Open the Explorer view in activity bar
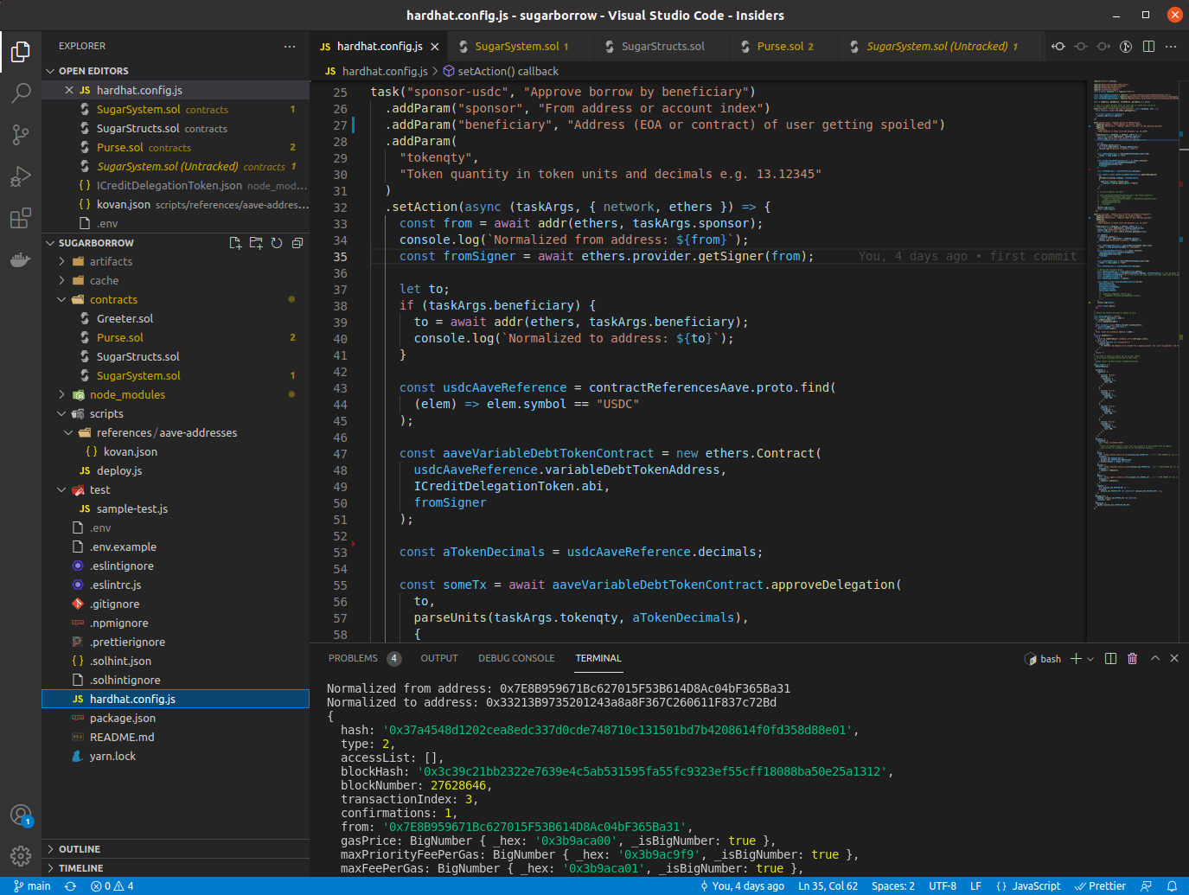The width and height of the screenshot is (1189, 895). click(x=21, y=52)
